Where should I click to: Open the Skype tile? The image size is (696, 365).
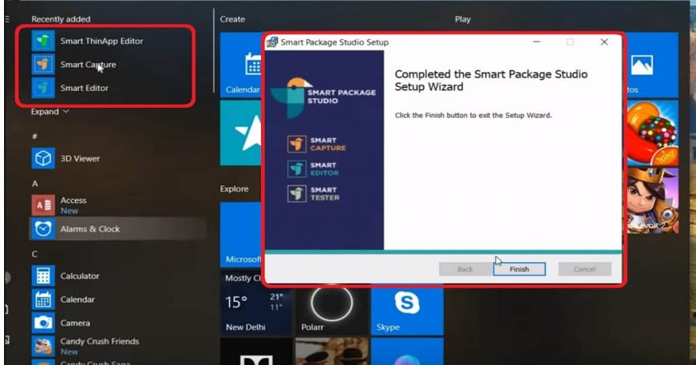(x=407, y=311)
